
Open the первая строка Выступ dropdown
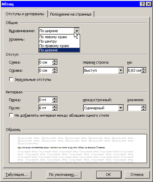(x=121, y=70)
